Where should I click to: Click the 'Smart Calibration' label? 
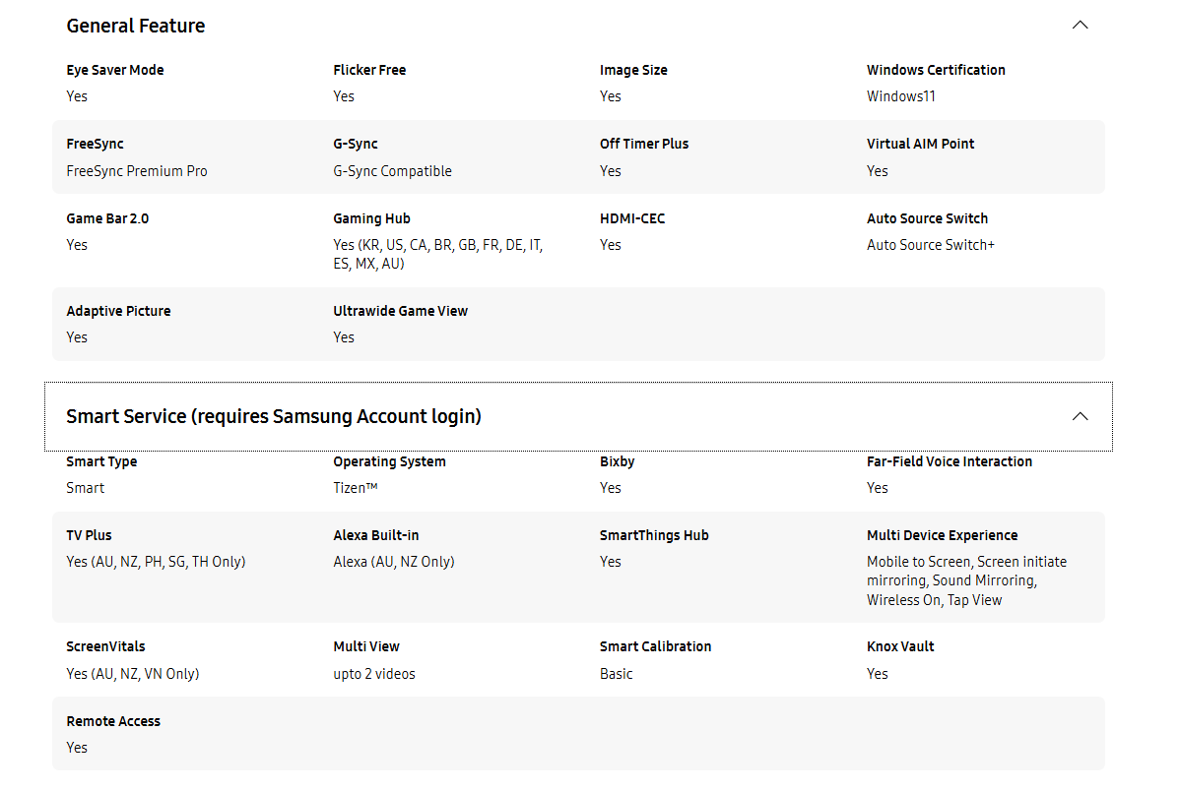[x=655, y=646]
